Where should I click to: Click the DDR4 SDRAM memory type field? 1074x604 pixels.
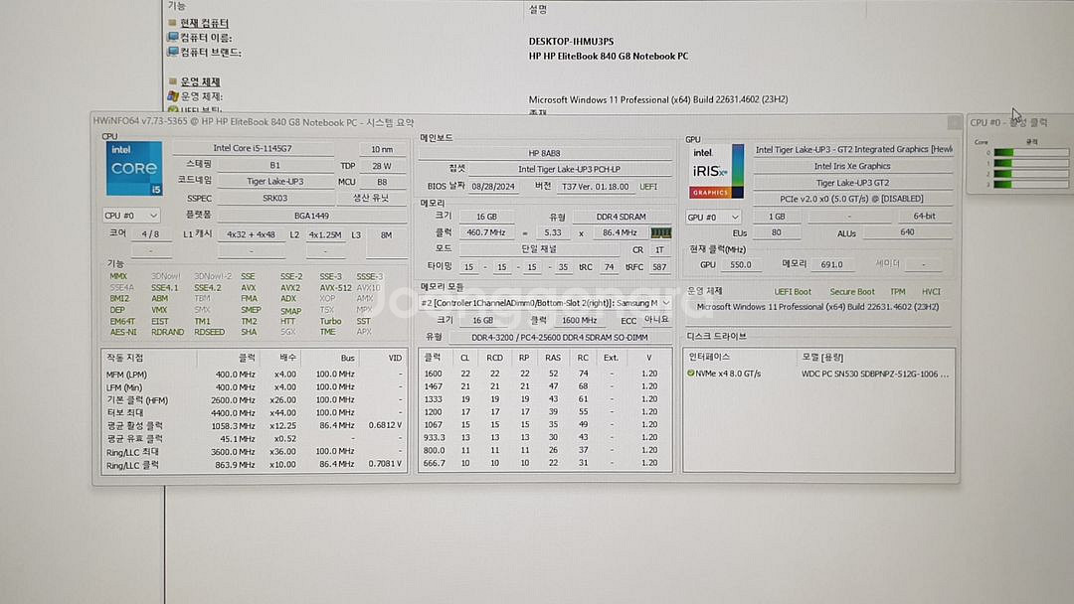click(x=621, y=217)
